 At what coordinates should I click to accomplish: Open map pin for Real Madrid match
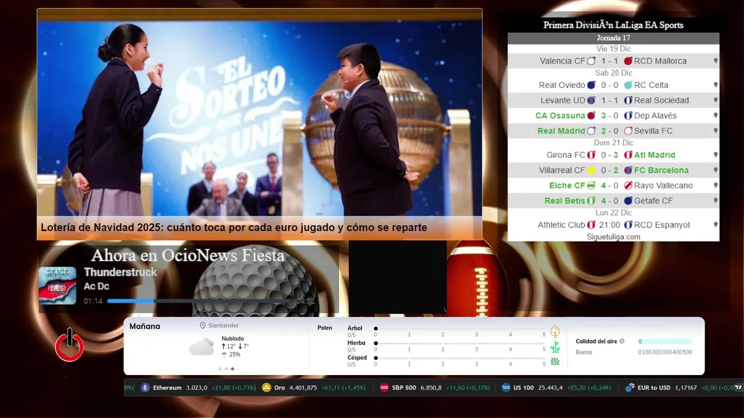716,131
